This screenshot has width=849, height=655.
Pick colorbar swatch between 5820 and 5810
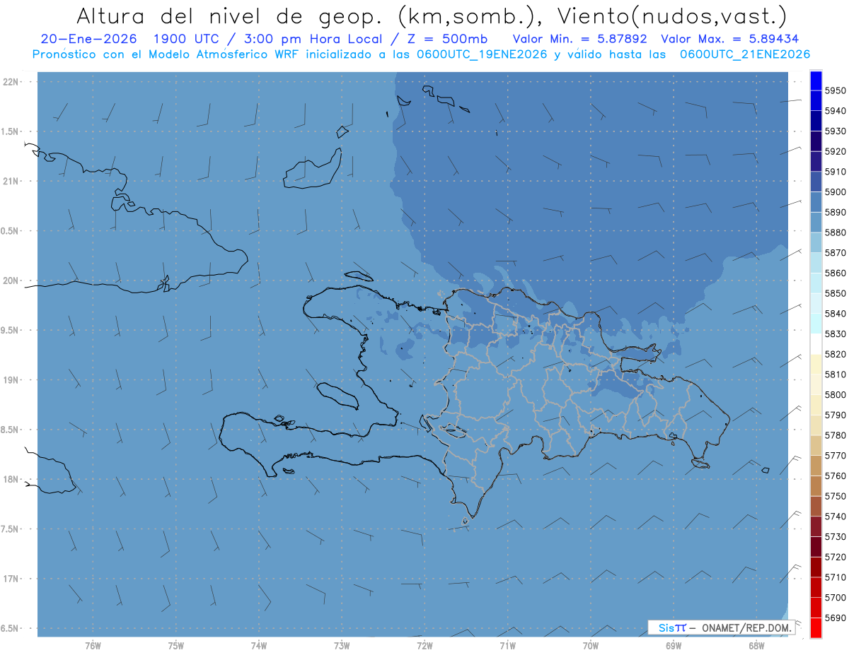coord(816,364)
